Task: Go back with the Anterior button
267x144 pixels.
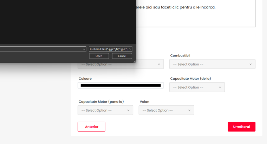Action: [x=91, y=126]
